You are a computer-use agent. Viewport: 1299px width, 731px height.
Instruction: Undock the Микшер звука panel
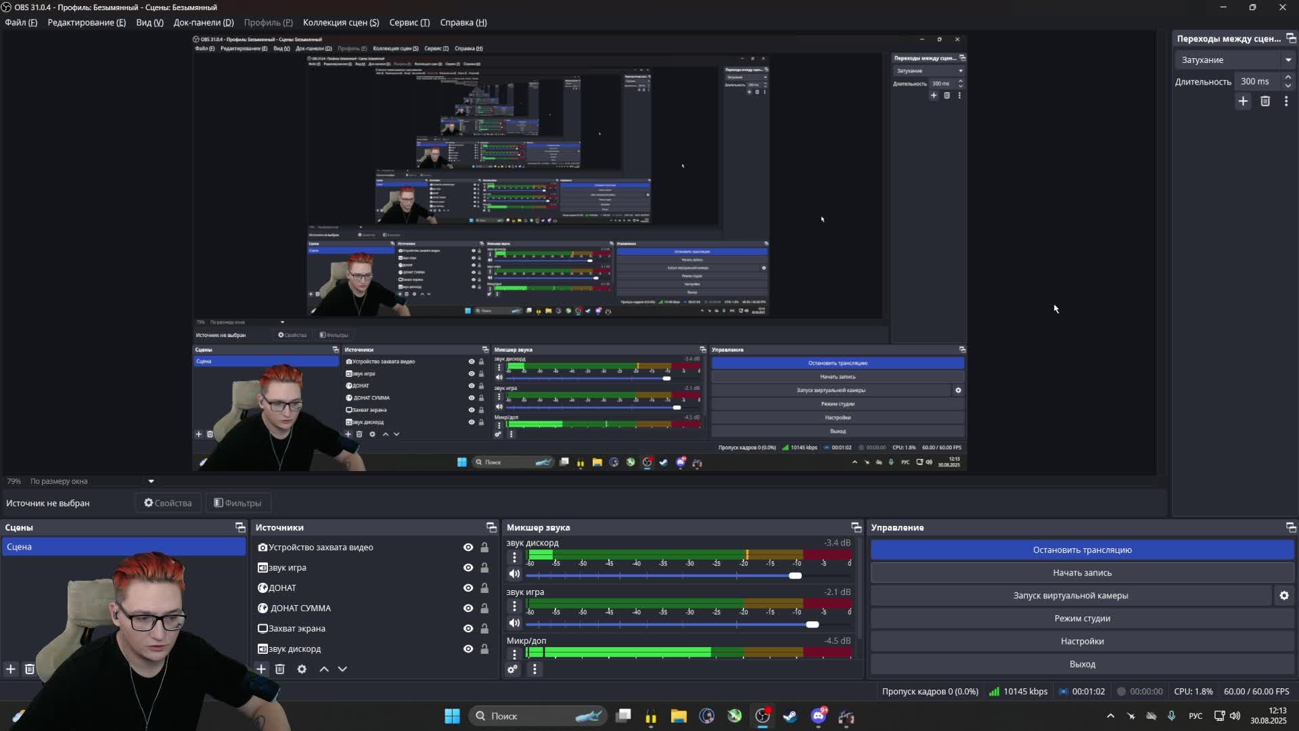(856, 527)
